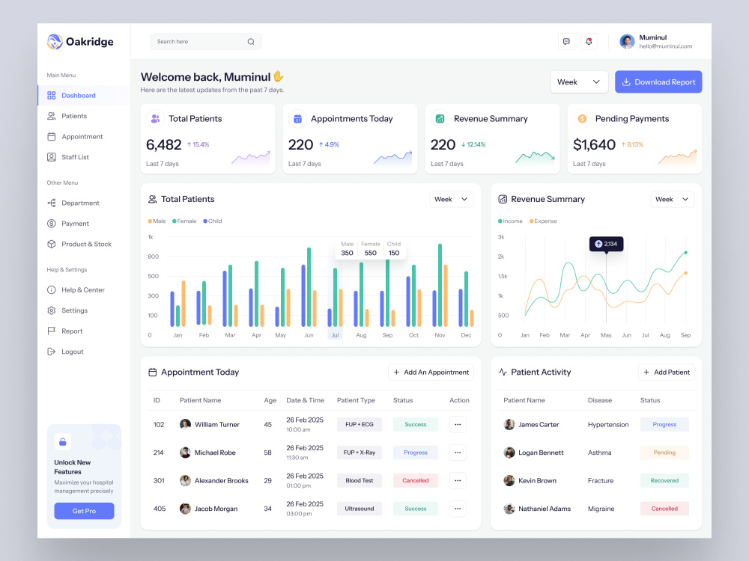Click the lock icon in Unlock New Features
The height and width of the screenshot is (561, 749).
pos(63,442)
